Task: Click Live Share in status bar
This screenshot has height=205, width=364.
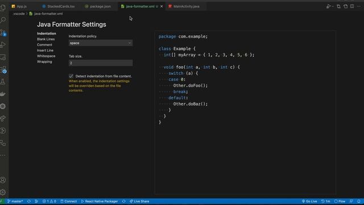Action: tap(139, 201)
